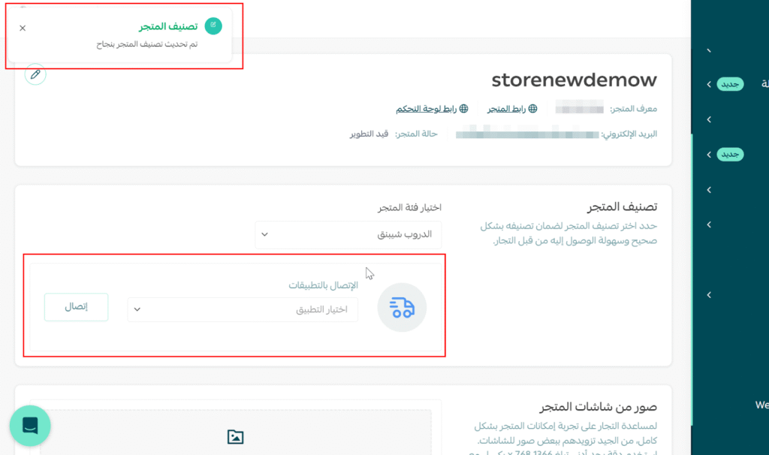Viewport: 769px width, 455px height.
Task: Click the dashed screenshot upload drop zone
Action: point(235,433)
